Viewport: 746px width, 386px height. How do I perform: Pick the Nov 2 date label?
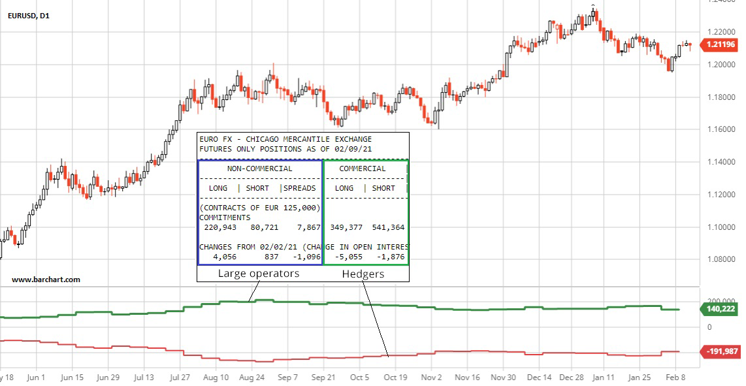432,378
